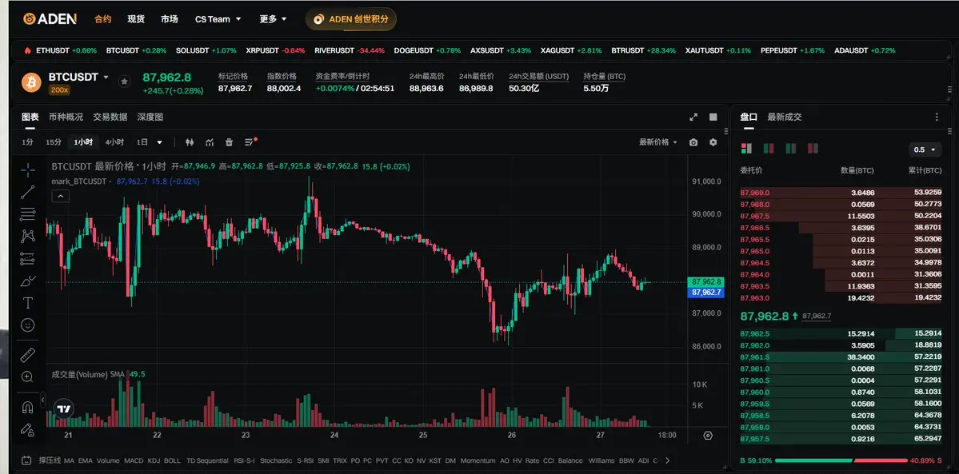This screenshot has height=474, width=959.
Task: Open order book three-dot menu
Action: pyautogui.click(x=937, y=117)
